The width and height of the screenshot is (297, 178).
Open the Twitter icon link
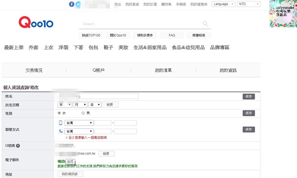pyautogui.click(x=78, y=4)
